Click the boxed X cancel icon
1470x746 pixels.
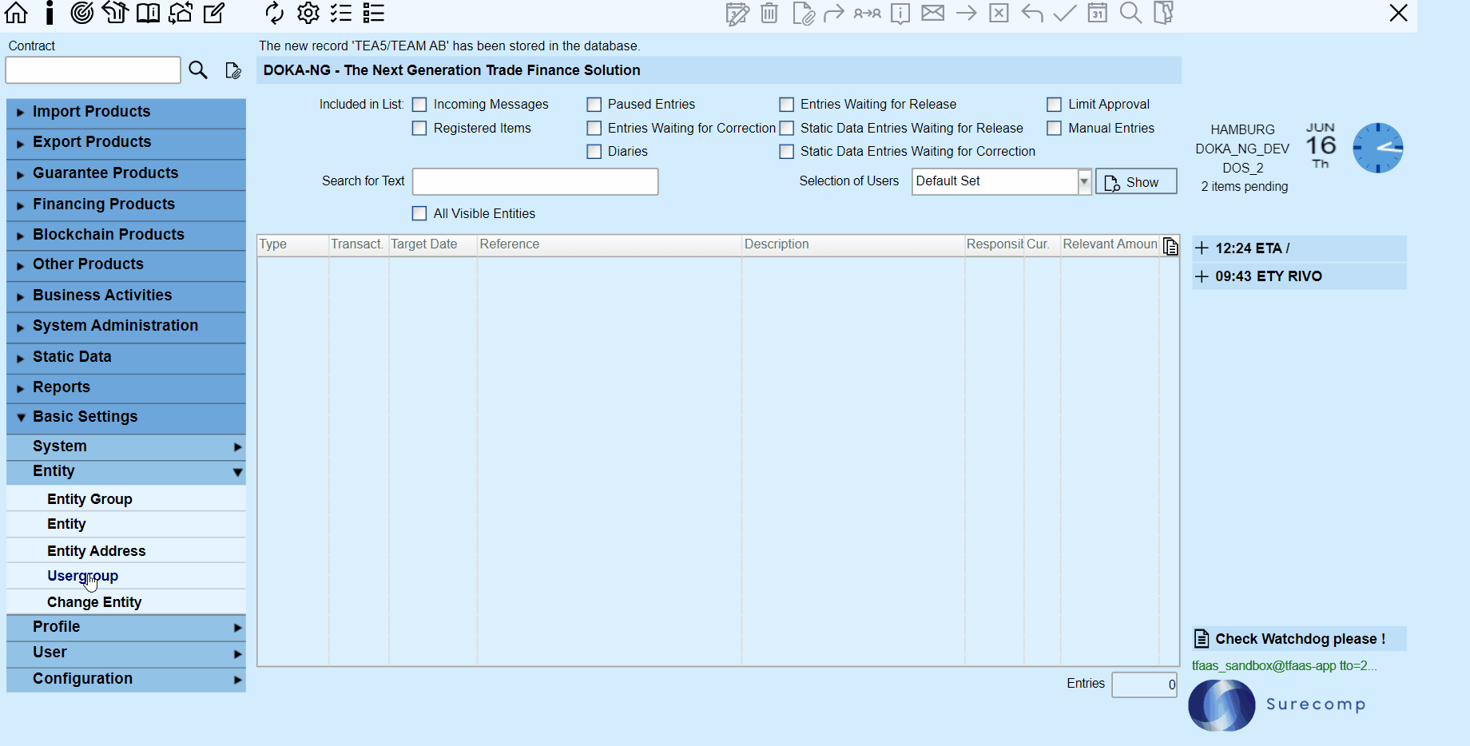(999, 13)
